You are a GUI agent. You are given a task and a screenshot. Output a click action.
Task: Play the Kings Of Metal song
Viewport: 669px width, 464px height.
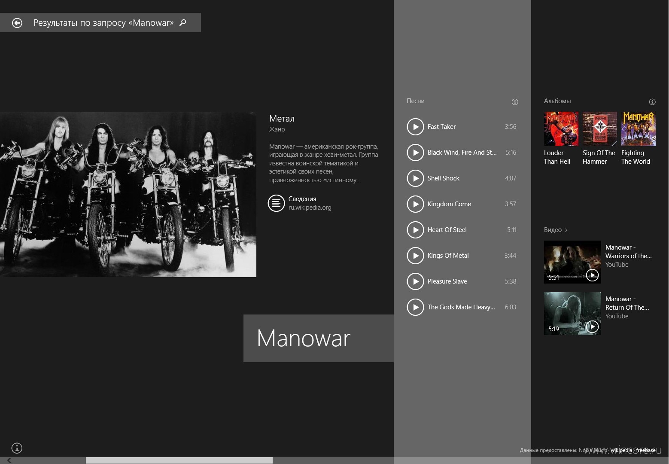(x=415, y=256)
